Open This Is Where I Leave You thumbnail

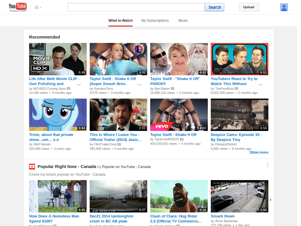click(x=118, y=115)
